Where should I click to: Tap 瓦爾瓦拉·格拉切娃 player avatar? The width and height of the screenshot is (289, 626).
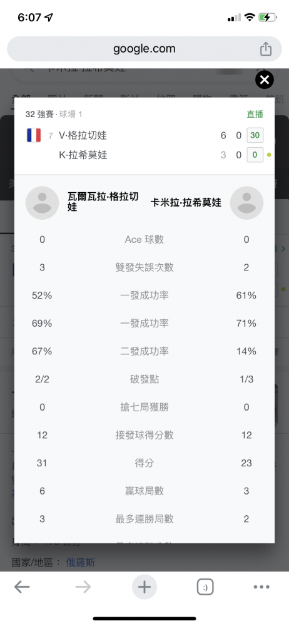pyautogui.click(x=42, y=203)
